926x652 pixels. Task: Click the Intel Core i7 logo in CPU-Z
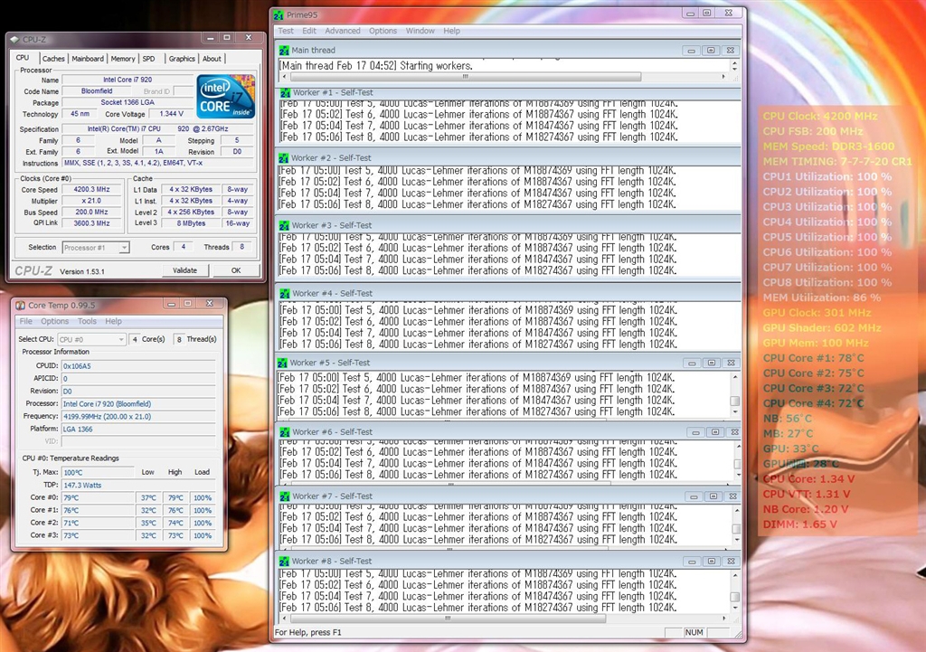(225, 96)
